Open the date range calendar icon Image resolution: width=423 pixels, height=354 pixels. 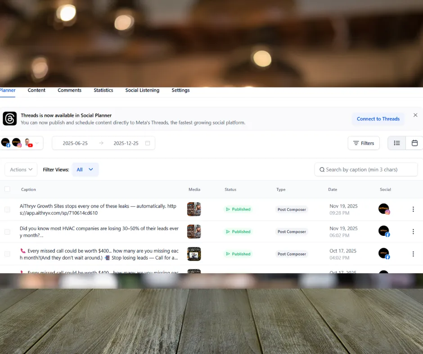148,143
